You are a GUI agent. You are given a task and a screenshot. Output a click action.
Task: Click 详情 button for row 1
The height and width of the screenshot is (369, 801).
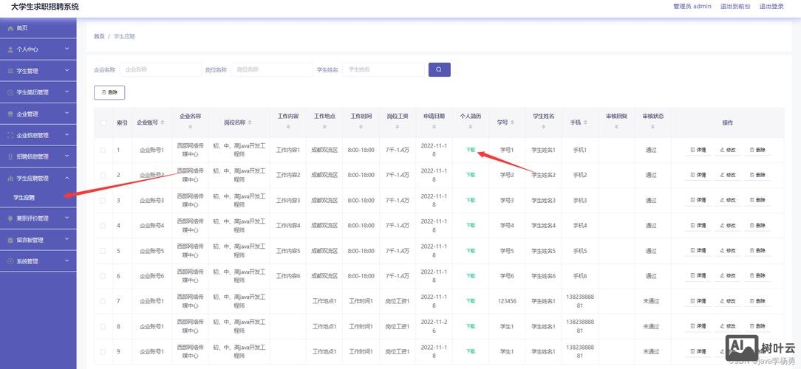coord(698,151)
